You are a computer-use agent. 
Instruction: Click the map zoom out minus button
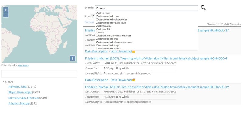(6, 15)
